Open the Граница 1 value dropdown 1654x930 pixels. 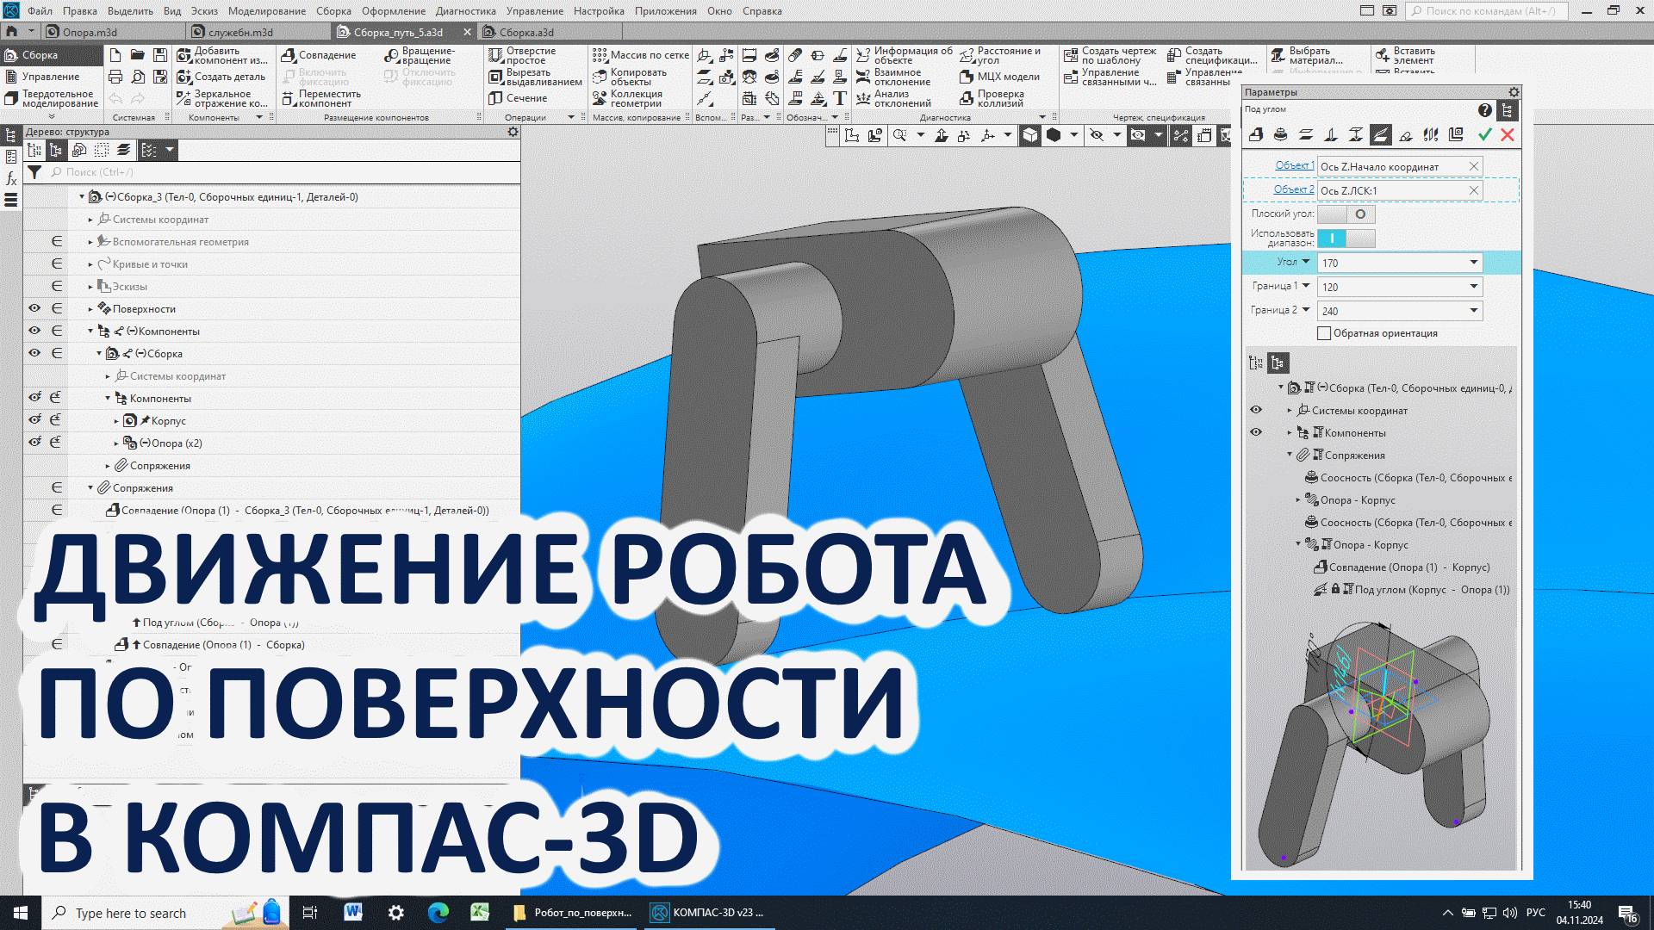(1473, 287)
